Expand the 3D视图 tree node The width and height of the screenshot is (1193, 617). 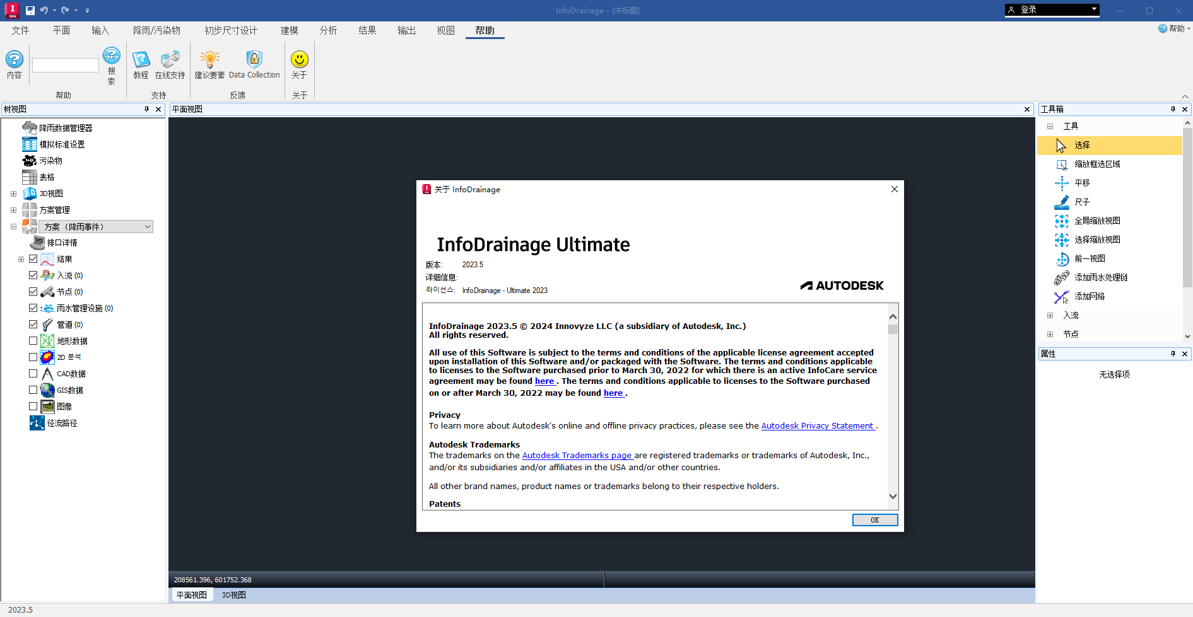pyautogui.click(x=13, y=193)
